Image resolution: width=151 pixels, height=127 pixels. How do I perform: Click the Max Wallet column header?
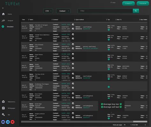click(144, 20)
